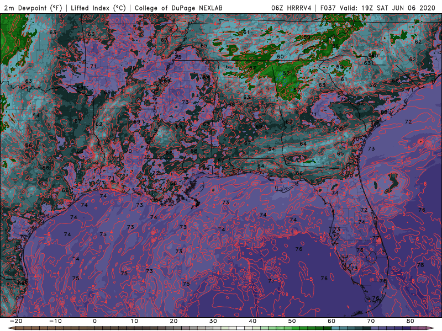The image size is (442, 331).
Task: Click the "F037" forecast hour label
Action: click(x=328, y=8)
